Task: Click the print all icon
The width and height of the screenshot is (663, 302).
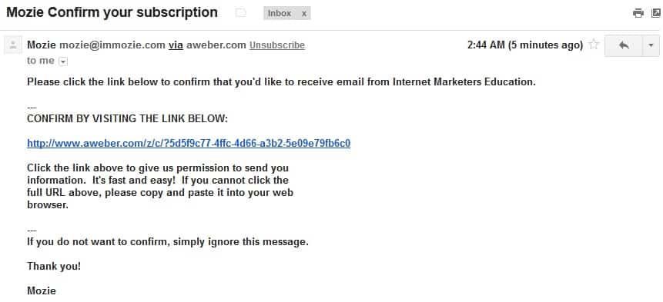Action: (x=638, y=13)
